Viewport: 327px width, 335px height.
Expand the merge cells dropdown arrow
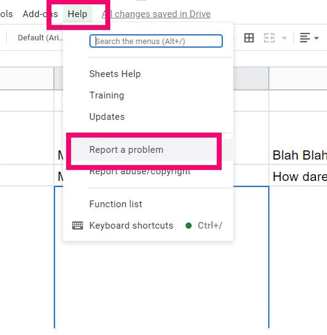coord(284,39)
